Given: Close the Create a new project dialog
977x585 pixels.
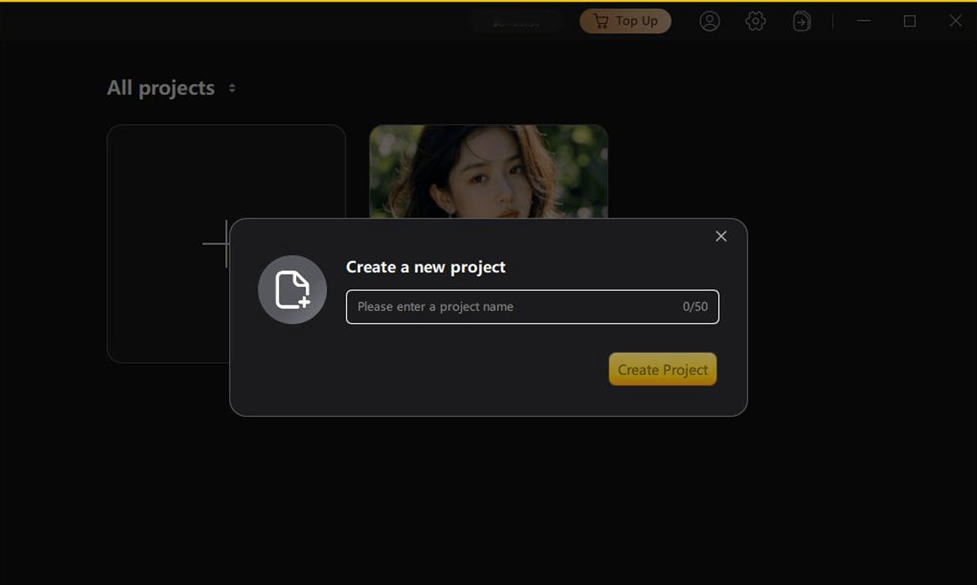Looking at the screenshot, I should pos(721,236).
